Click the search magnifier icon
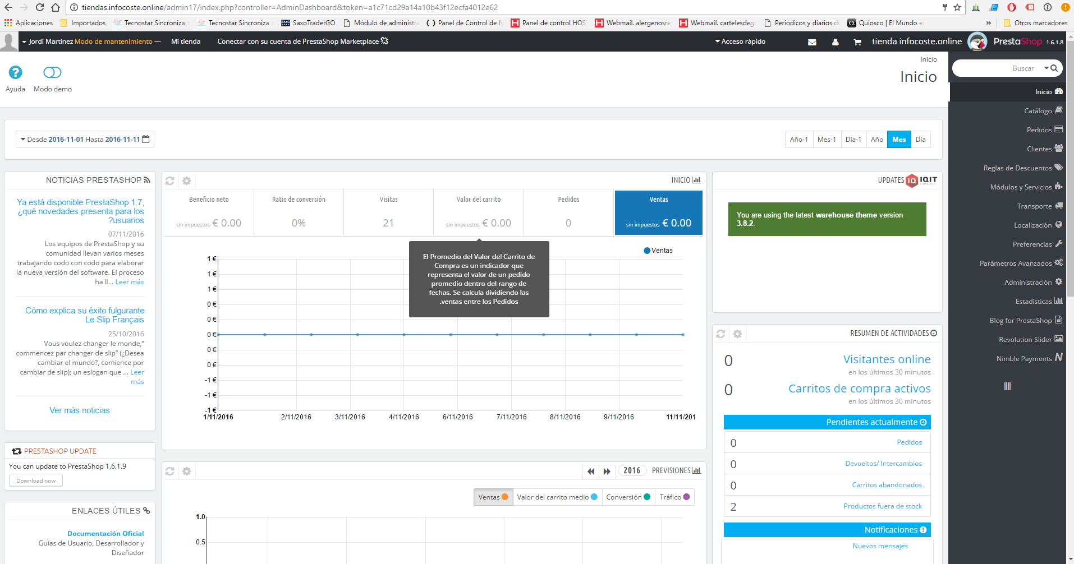The image size is (1074, 564). pos(1054,68)
